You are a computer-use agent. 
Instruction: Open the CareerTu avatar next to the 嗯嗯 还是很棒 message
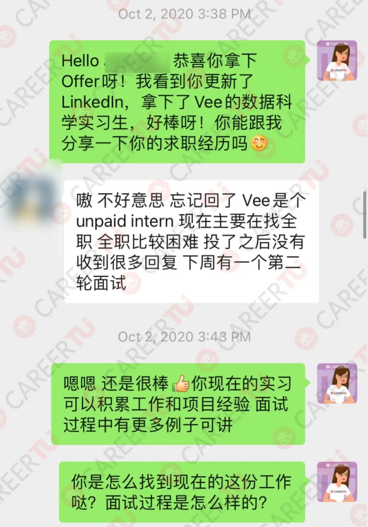[x=337, y=383]
